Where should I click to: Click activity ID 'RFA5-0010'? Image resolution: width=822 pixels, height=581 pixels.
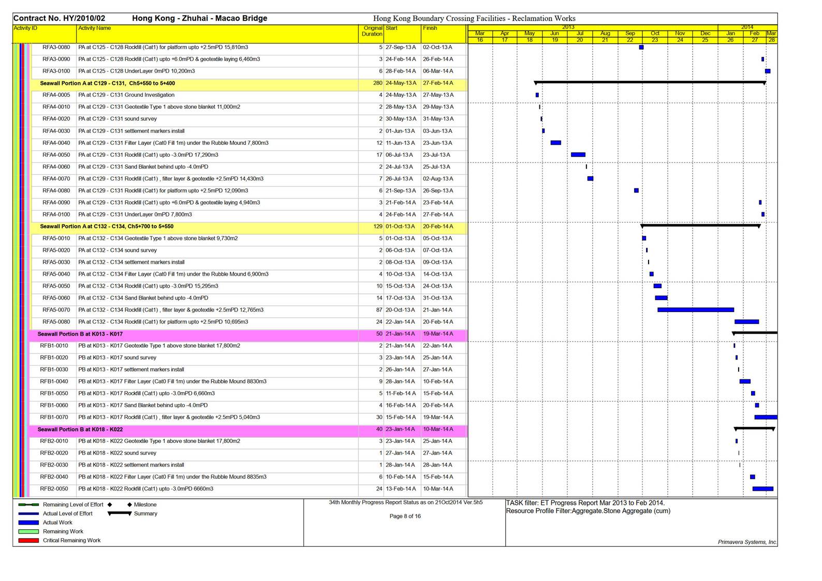pyautogui.click(x=56, y=239)
